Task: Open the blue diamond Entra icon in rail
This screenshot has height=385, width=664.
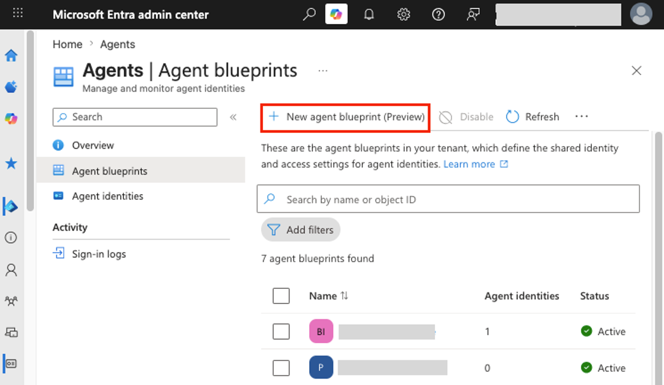Action: coord(11,207)
